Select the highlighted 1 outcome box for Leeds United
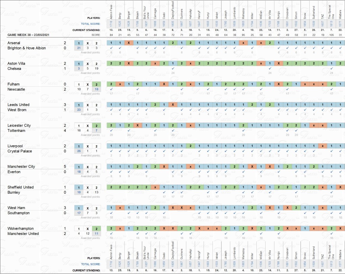 point(79,105)
